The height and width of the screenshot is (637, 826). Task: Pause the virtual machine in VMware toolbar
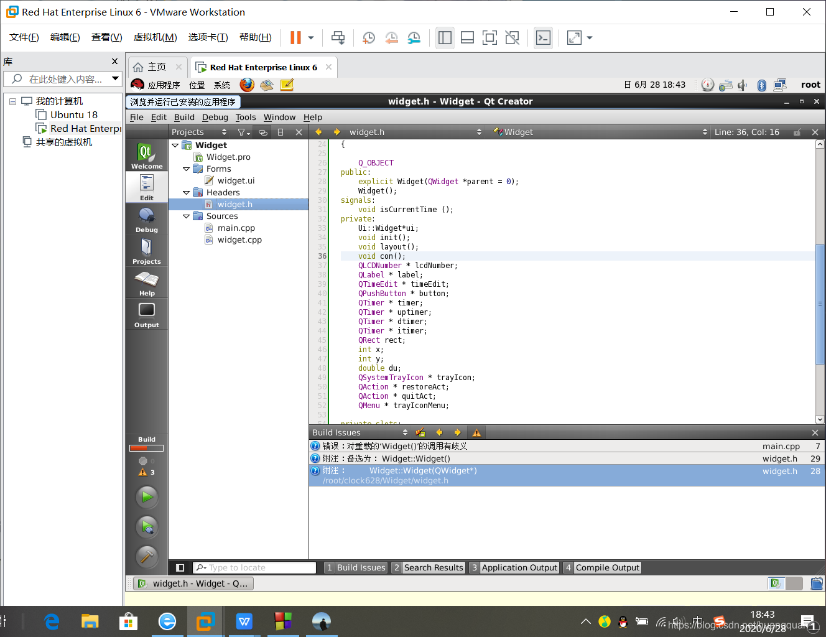click(295, 38)
